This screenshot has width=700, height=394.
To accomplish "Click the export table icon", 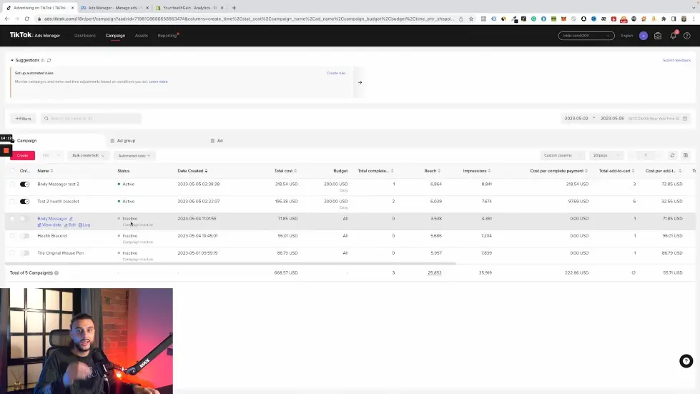I will (x=686, y=155).
